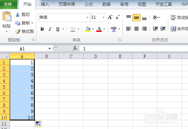Expand the font size dropdown arrow
Screen dimensions: 188x129
coord(104,17)
